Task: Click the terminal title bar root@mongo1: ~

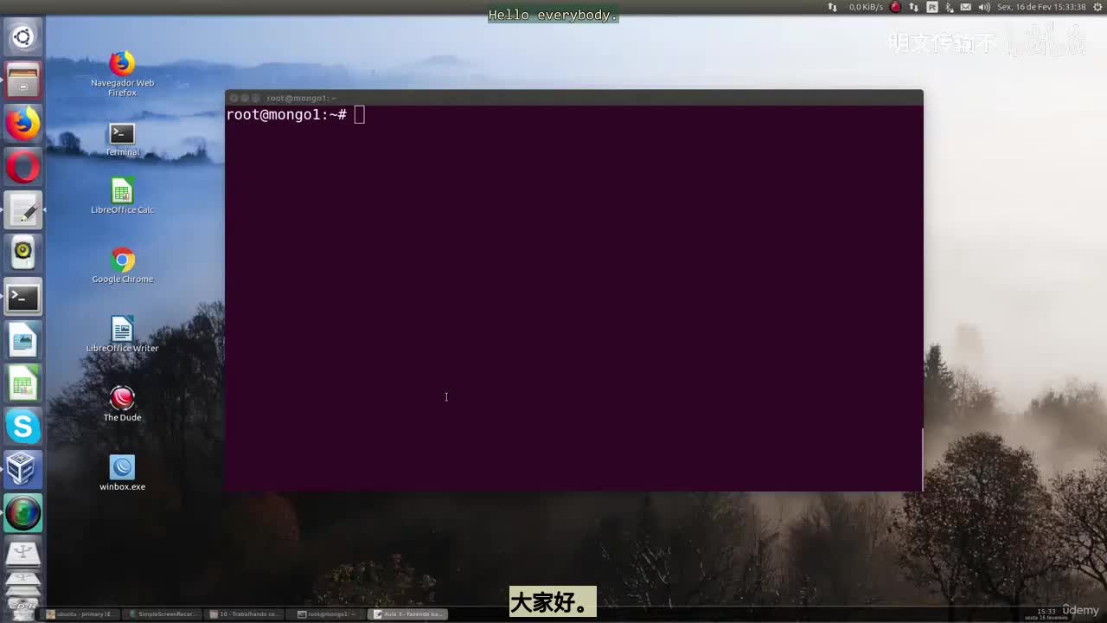Action: click(x=301, y=98)
